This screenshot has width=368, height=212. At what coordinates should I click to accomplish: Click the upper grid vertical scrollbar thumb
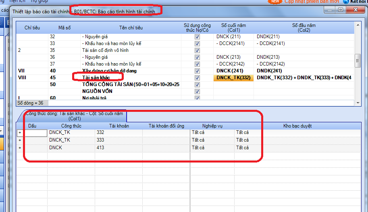click(x=358, y=61)
